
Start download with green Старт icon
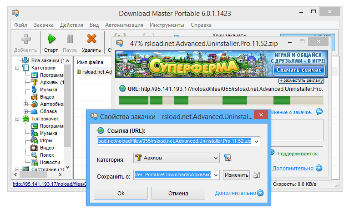click(51, 39)
